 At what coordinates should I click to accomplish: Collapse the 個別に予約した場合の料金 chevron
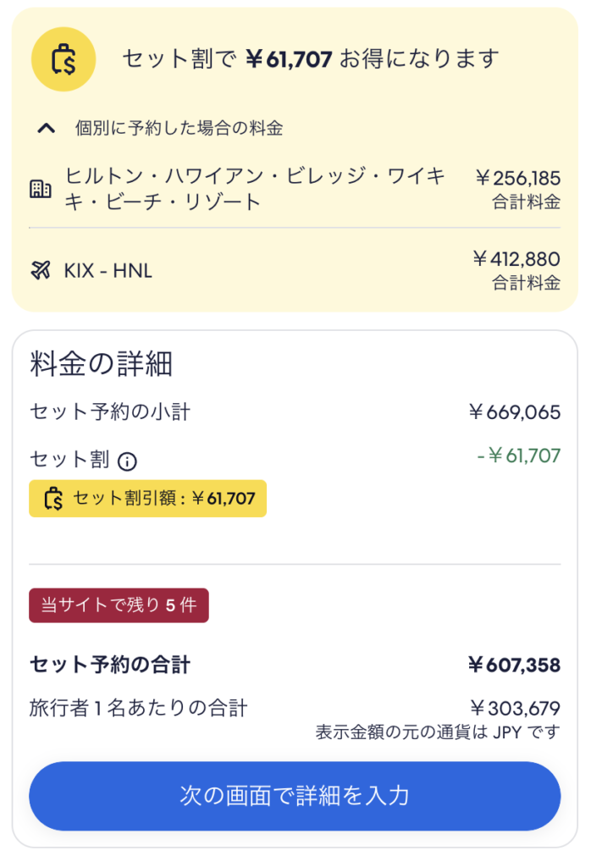[x=47, y=129]
